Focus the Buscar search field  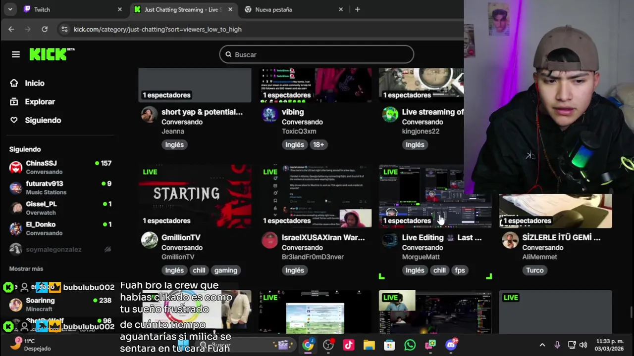click(317, 54)
